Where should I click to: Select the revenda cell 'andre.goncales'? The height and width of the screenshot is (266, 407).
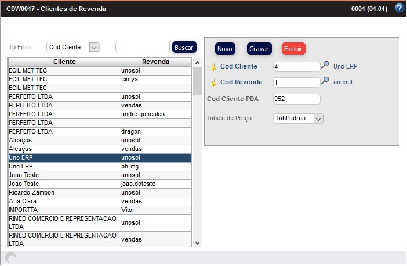click(156, 114)
